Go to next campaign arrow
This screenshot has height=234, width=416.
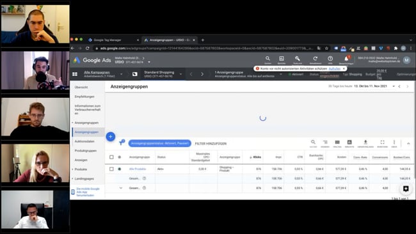click(x=202, y=74)
